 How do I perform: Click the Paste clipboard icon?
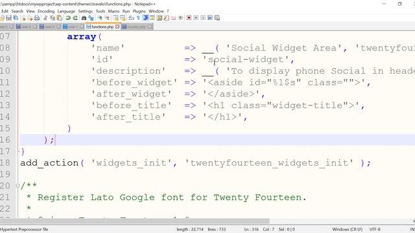[x=60, y=18]
